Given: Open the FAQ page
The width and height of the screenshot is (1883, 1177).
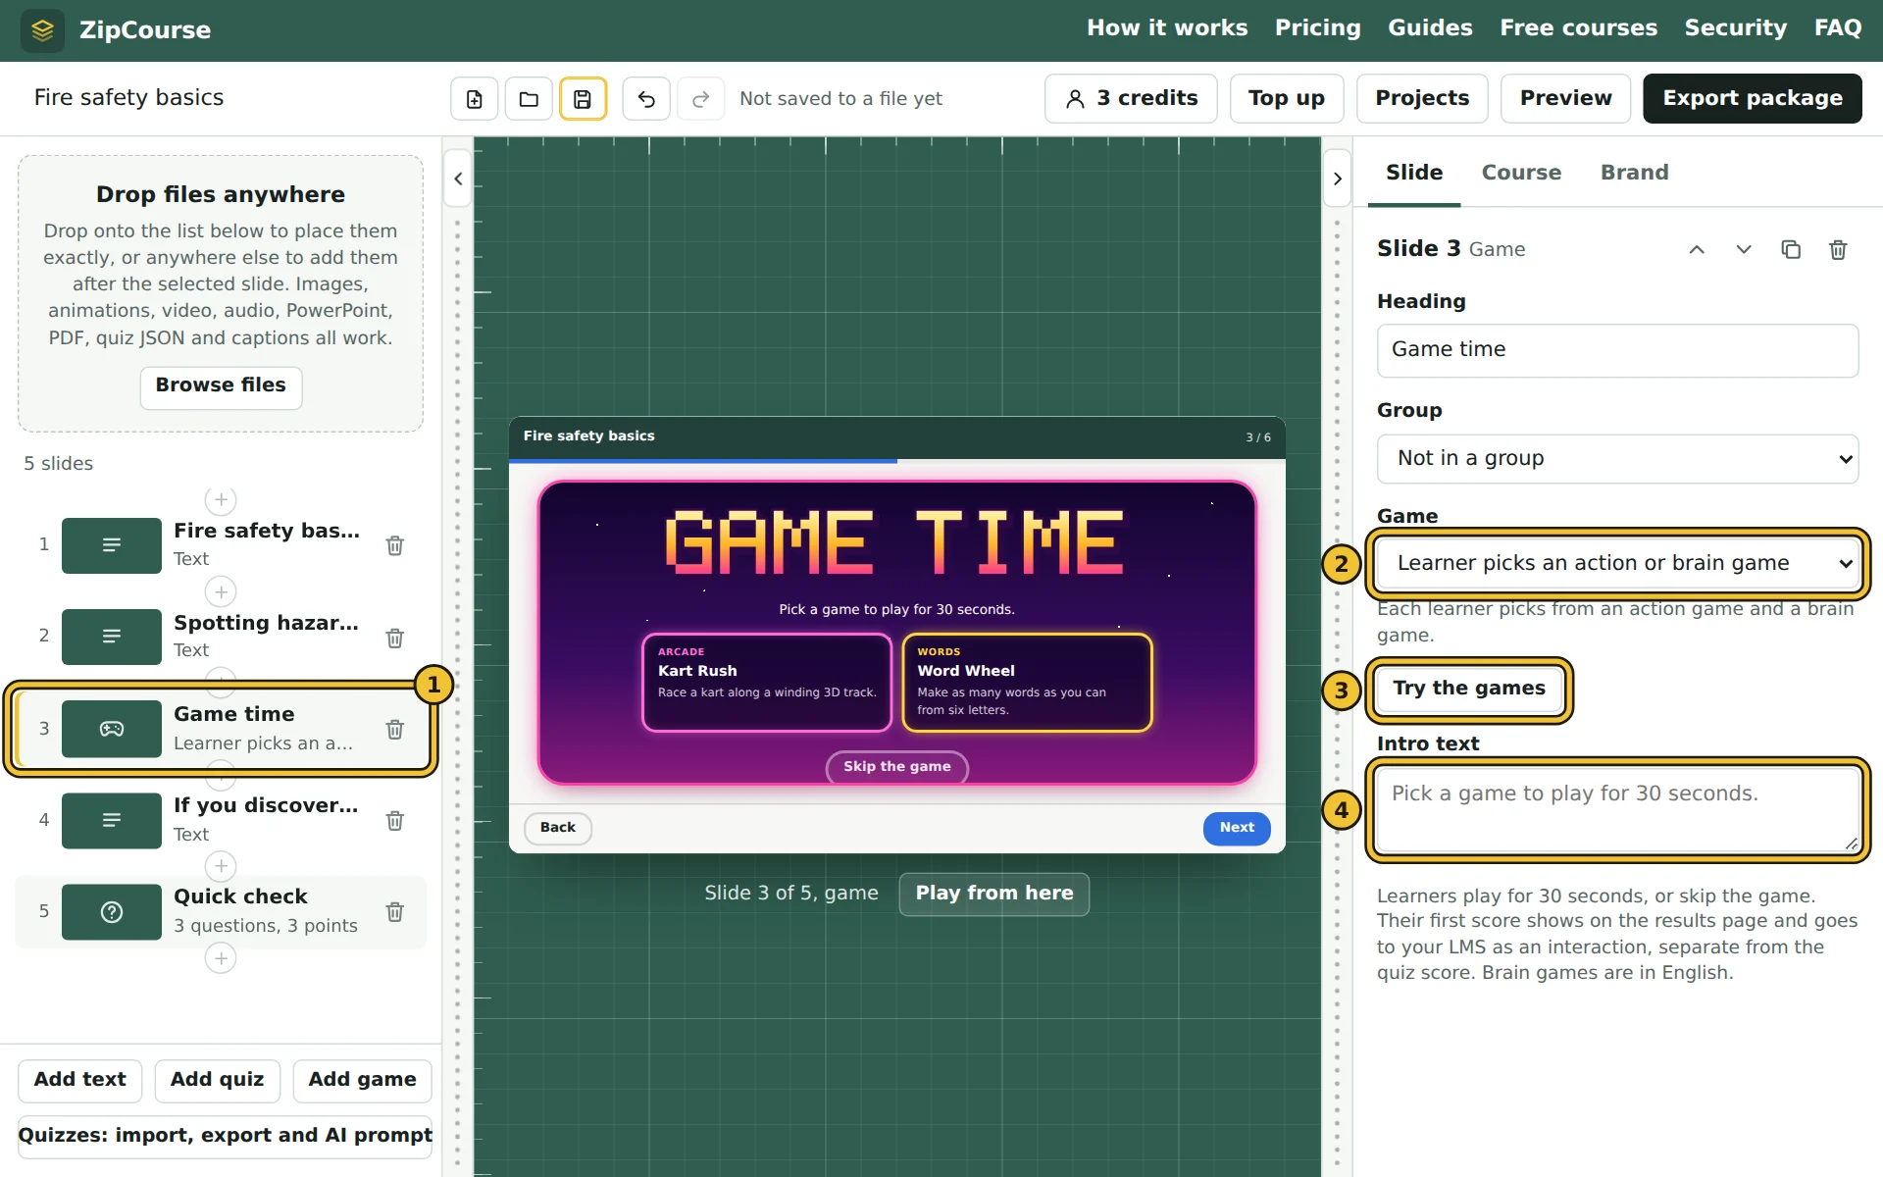Looking at the screenshot, I should pos(1838,28).
